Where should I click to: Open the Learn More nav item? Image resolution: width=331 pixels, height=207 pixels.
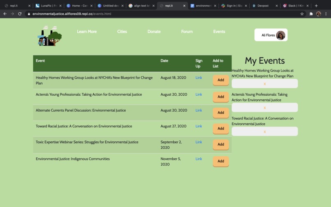(87, 32)
